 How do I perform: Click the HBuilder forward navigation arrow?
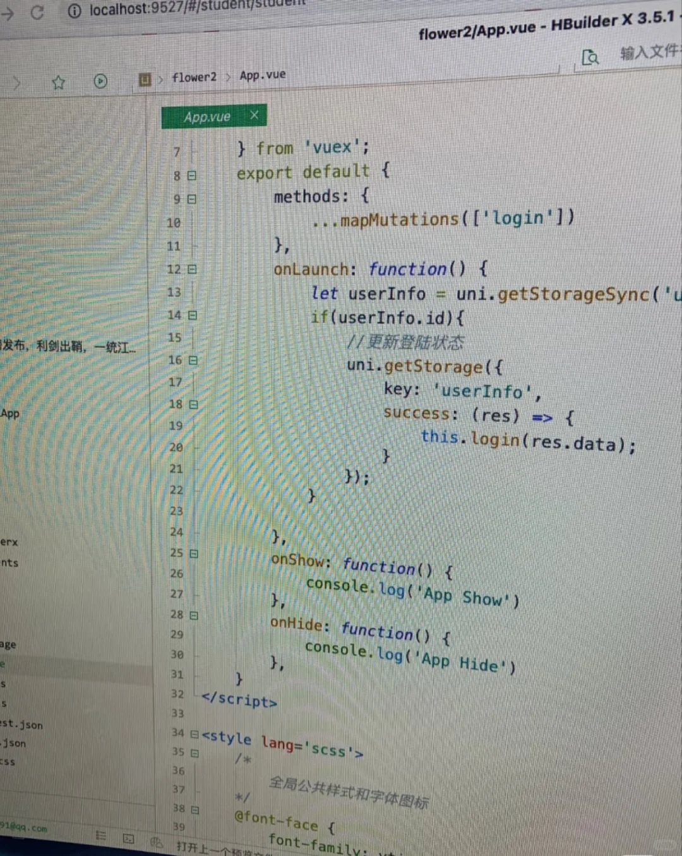pyautogui.click(x=16, y=83)
